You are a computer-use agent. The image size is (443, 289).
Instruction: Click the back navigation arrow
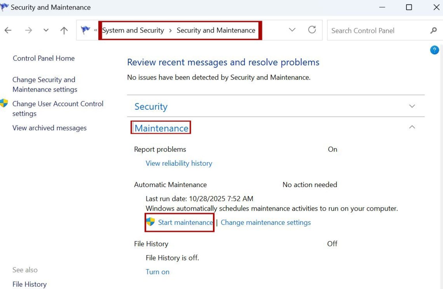point(8,30)
